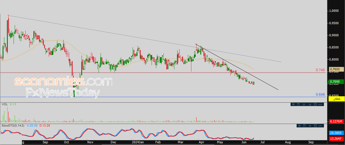
Task: Click the VOL indicator label
Action: click(x=5, y=104)
